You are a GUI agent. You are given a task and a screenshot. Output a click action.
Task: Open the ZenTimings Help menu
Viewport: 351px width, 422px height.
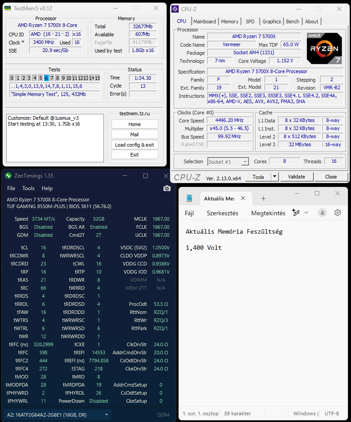[47, 188]
